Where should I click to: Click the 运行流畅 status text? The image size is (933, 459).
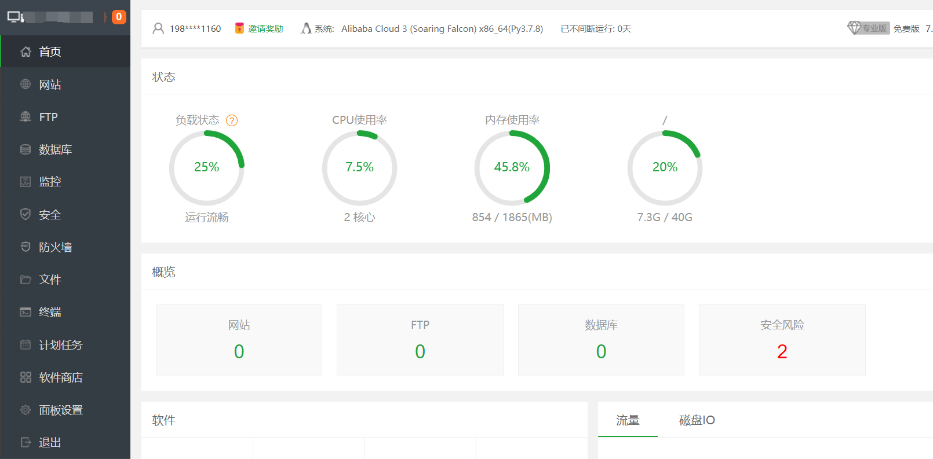click(x=207, y=217)
